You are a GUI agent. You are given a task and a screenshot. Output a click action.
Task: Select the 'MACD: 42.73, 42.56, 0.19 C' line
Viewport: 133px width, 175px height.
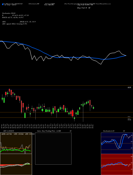pos(13,17)
